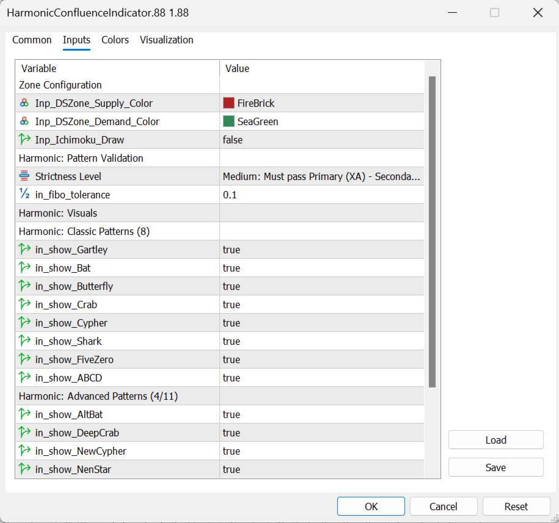The height and width of the screenshot is (523, 559).
Task: Click the arrow icon beside in_show_Shark
Action: coord(24,341)
